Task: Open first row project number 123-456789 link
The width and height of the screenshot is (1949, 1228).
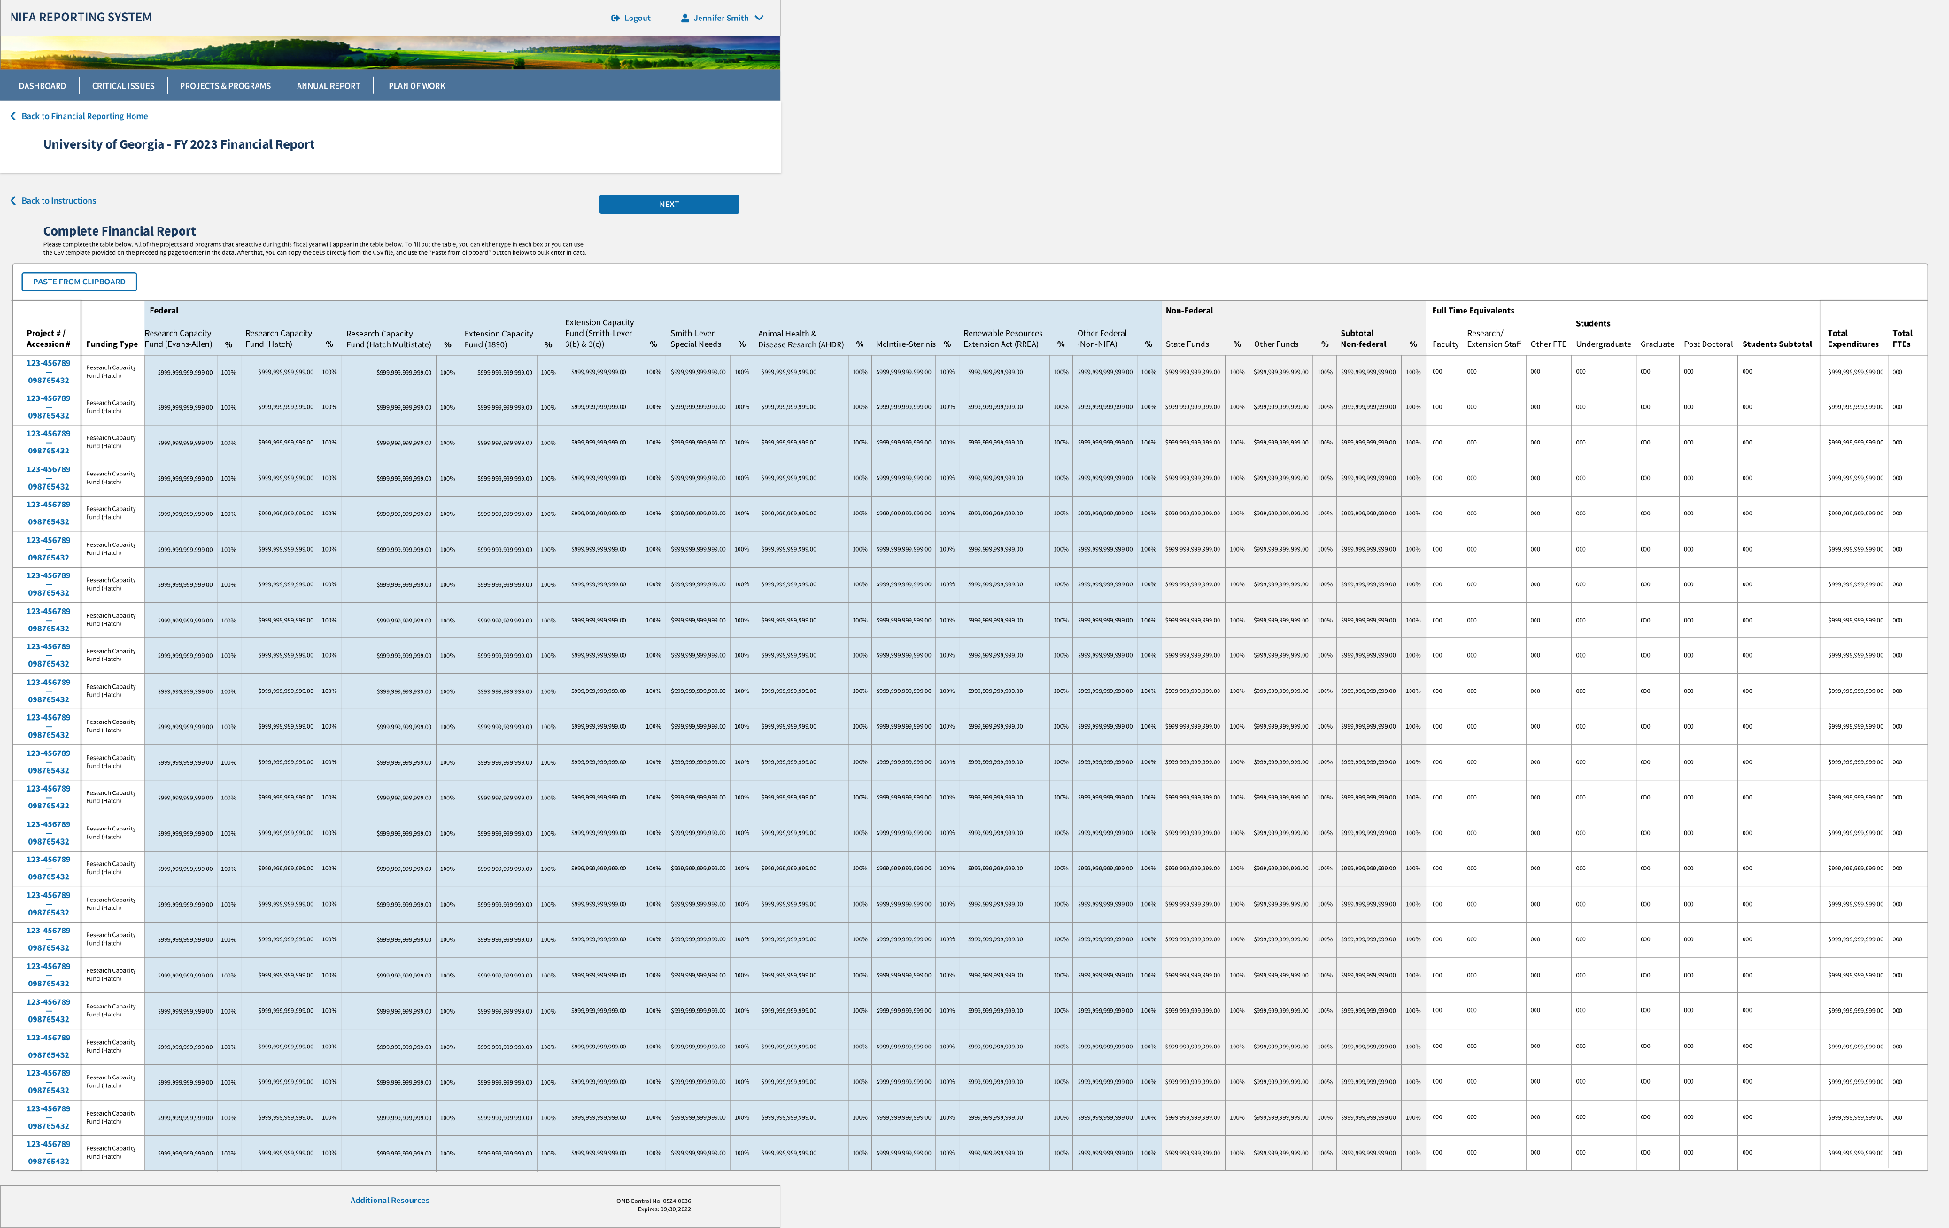Action: [x=48, y=363]
